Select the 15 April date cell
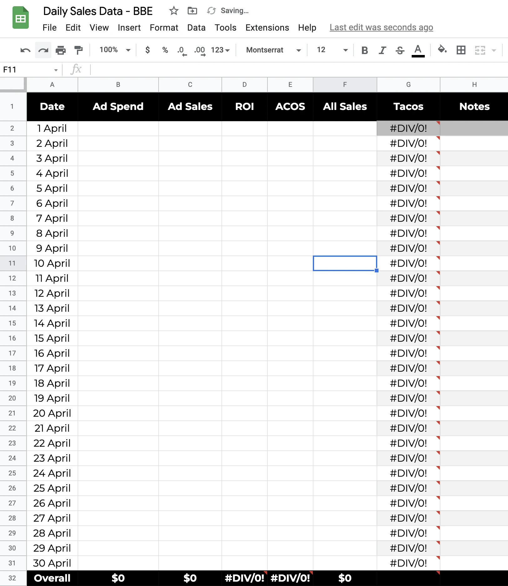 pyautogui.click(x=52, y=338)
